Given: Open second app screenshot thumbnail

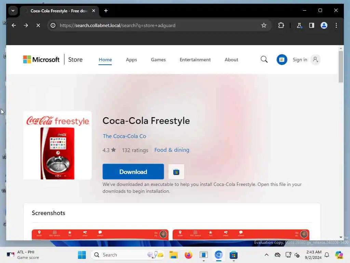Looking at the screenshot, I should [x=241, y=235].
